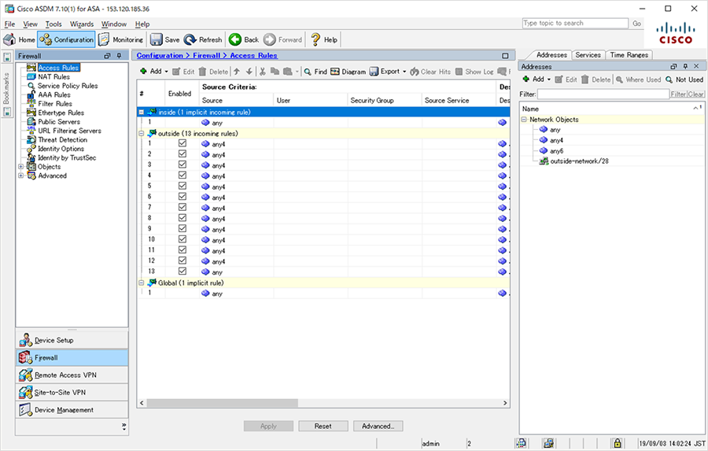
Task: Click the Home toolbar icon
Action: 9,39
